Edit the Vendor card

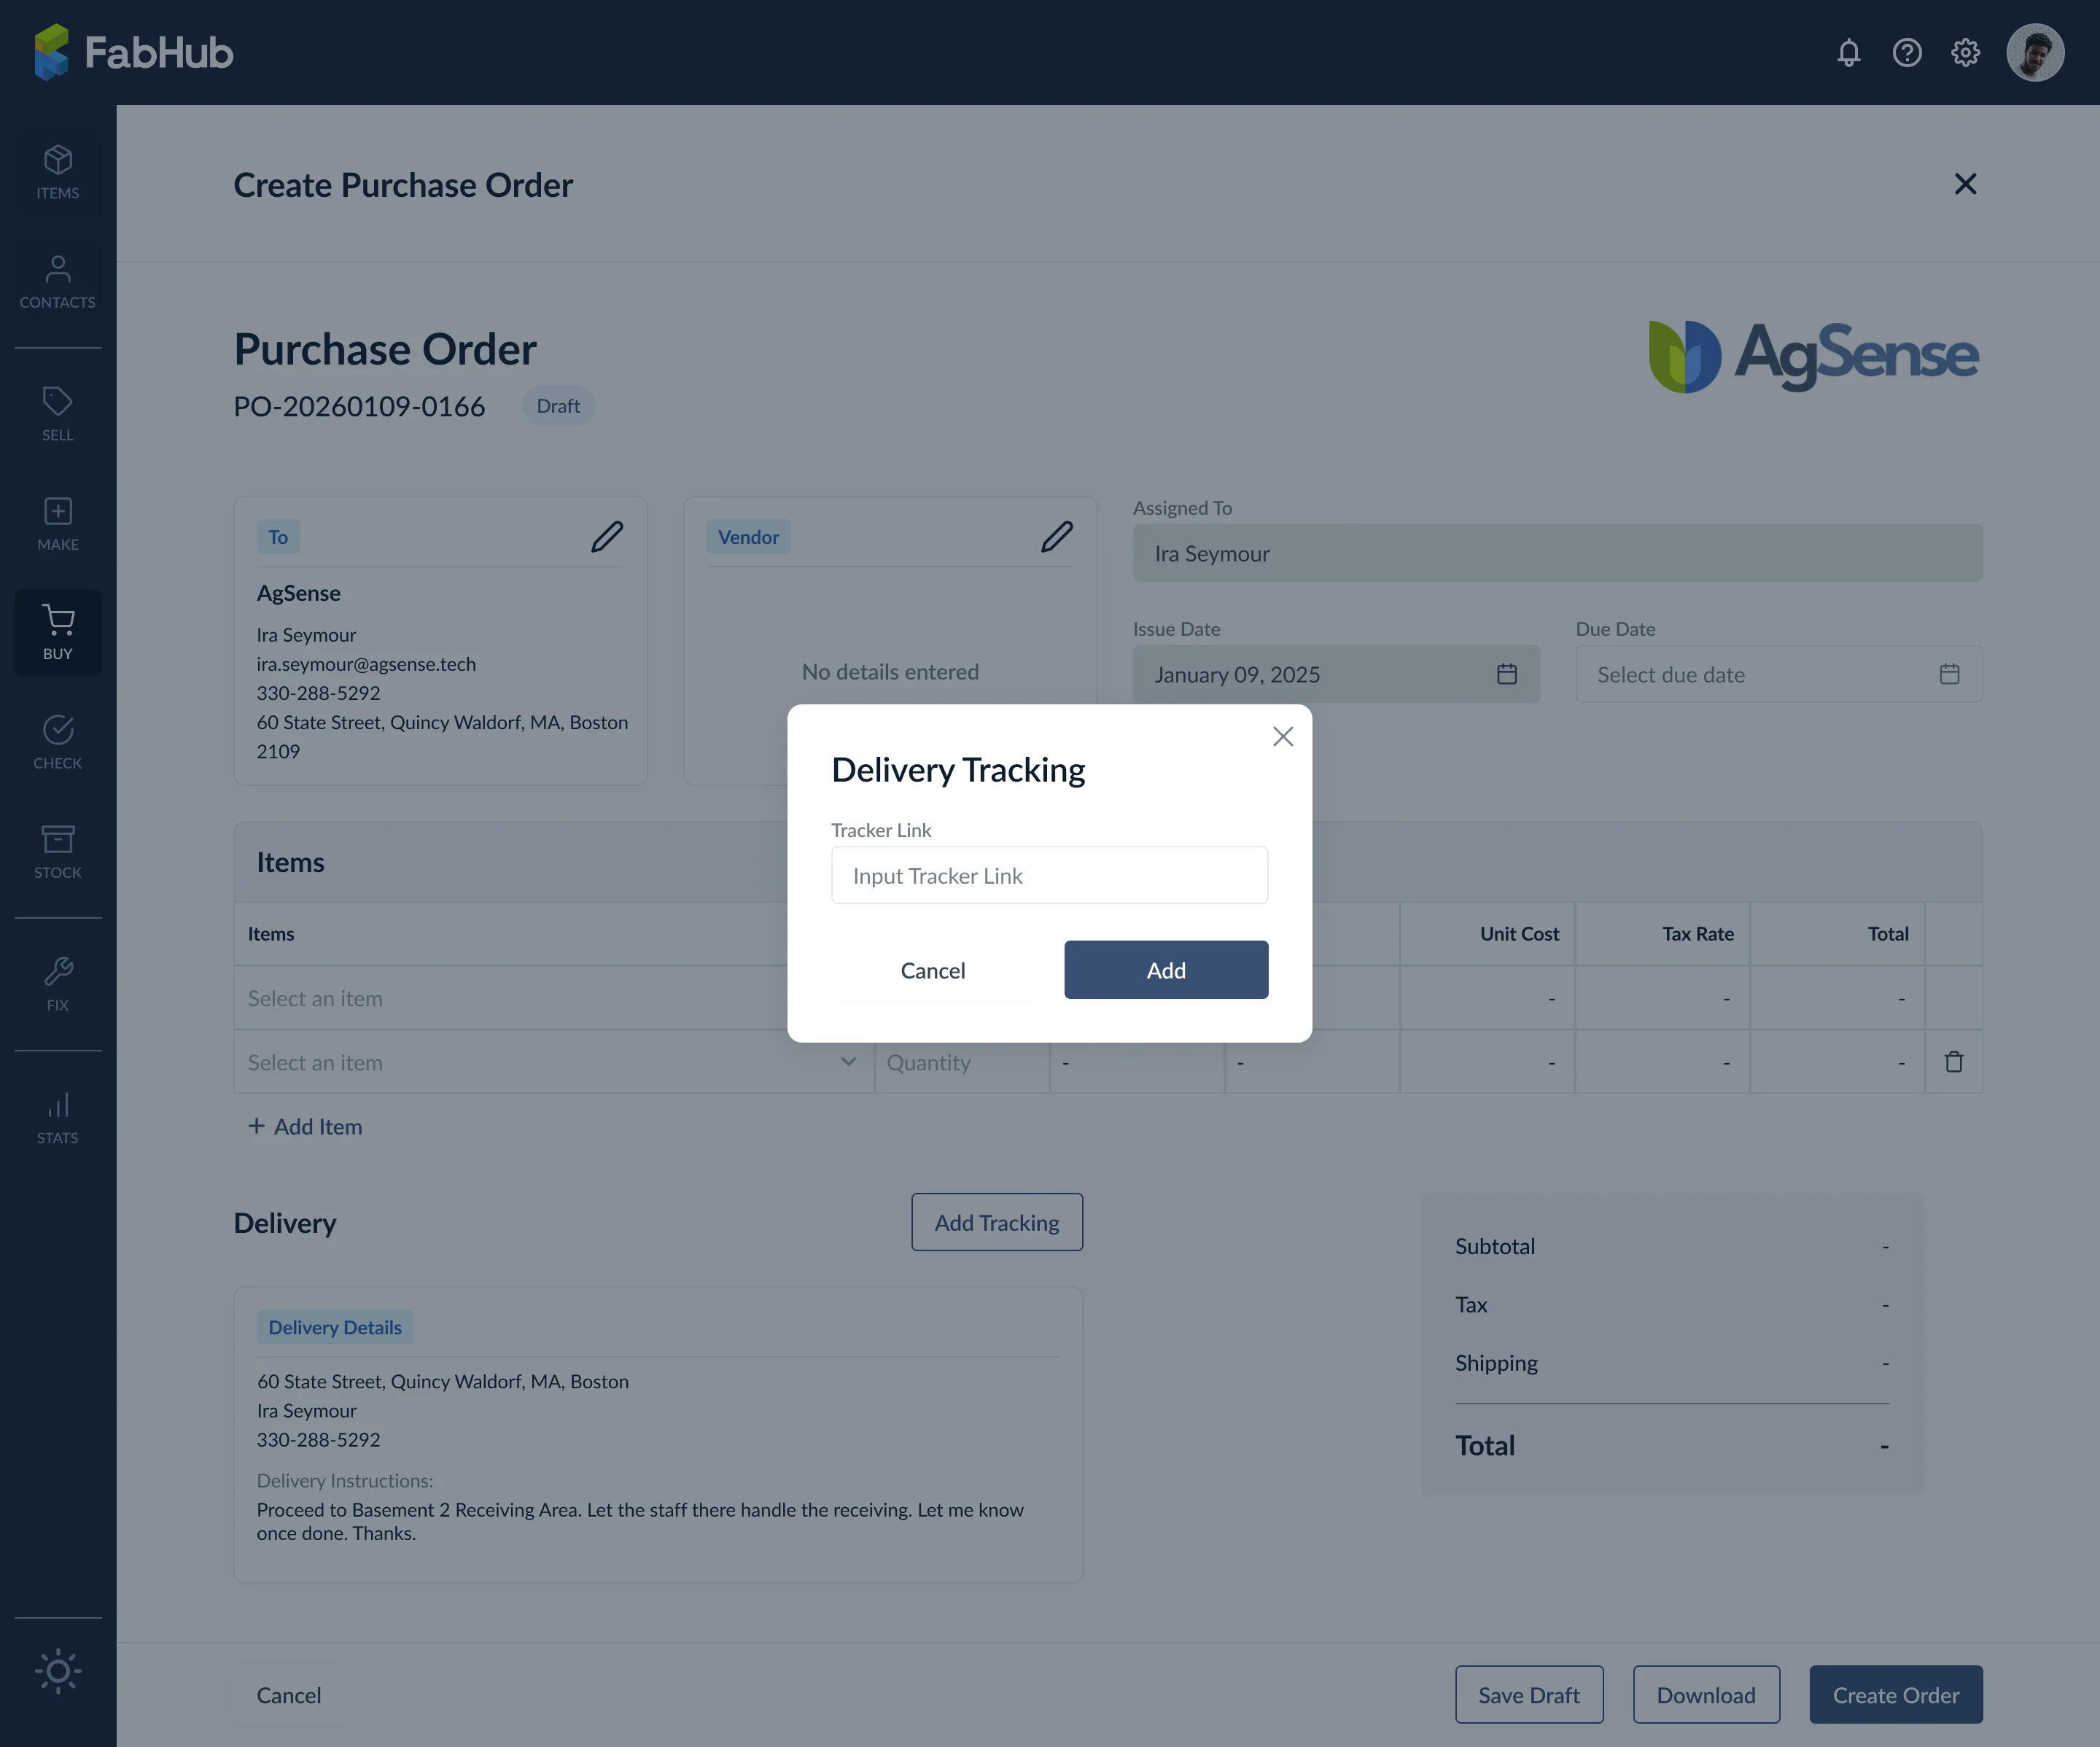1057,537
